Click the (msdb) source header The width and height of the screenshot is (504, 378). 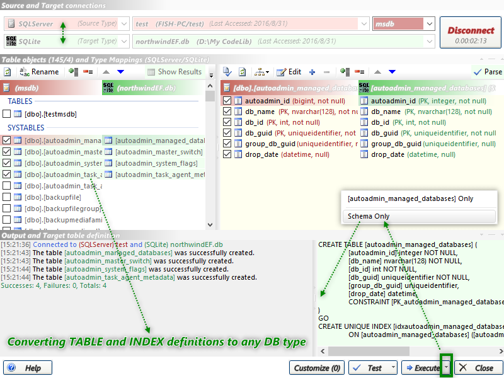[51, 88]
